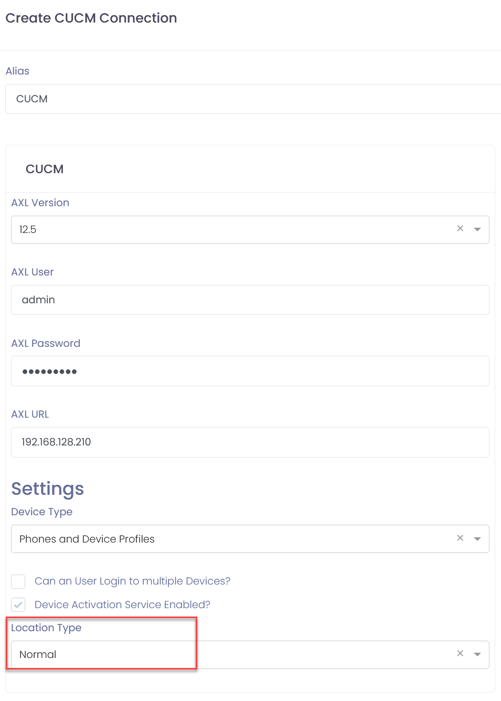Screen dimensions: 501x701
Task: Enable the multiple Devices login checkbox
Action: pyautogui.click(x=18, y=581)
